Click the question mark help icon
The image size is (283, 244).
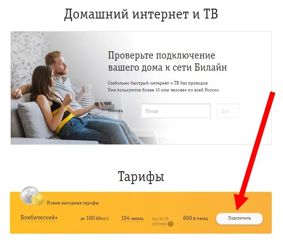[x=171, y=224]
